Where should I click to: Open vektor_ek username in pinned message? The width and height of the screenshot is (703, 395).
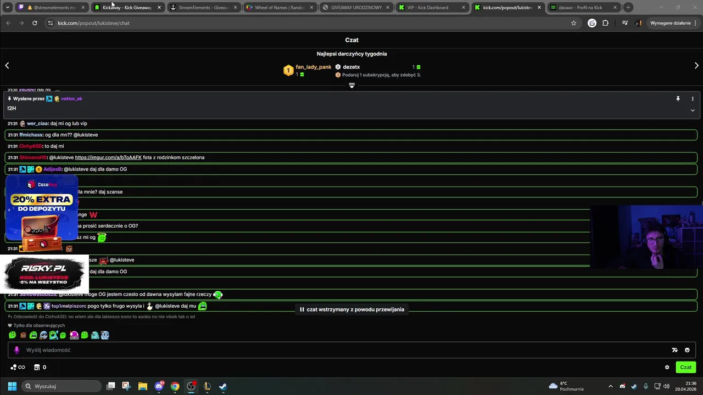[x=71, y=99]
